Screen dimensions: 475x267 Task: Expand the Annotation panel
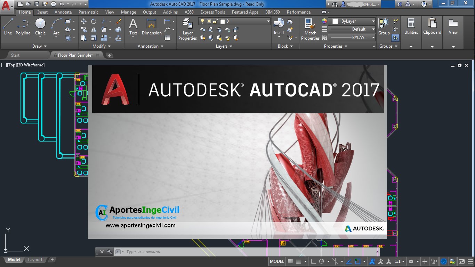(151, 46)
